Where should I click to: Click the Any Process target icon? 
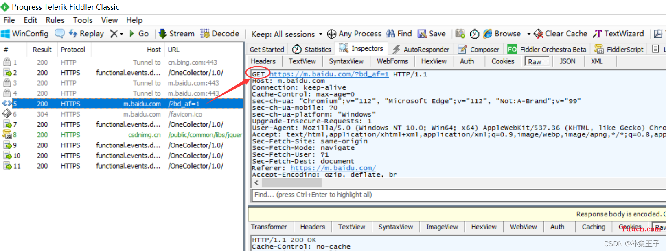(x=332, y=34)
